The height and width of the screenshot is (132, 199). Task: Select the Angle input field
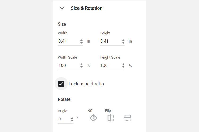(63, 119)
